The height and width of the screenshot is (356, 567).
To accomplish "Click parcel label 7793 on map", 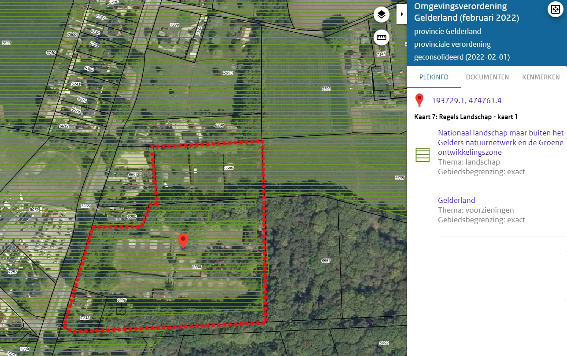I will [x=326, y=89].
